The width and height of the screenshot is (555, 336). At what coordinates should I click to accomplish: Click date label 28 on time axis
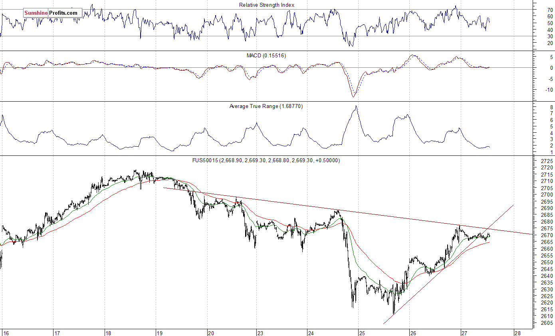tap(517, 333)
